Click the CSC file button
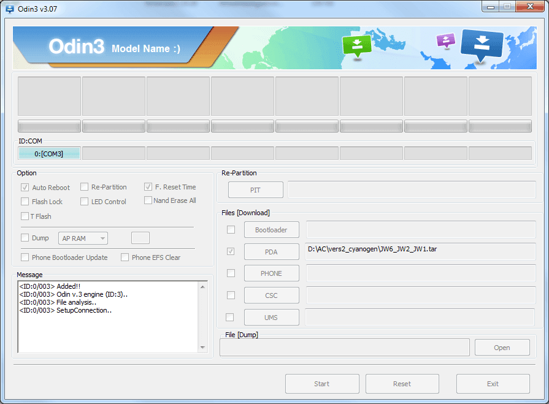This screenshot has width=549, height=404. tap(271, 295)
